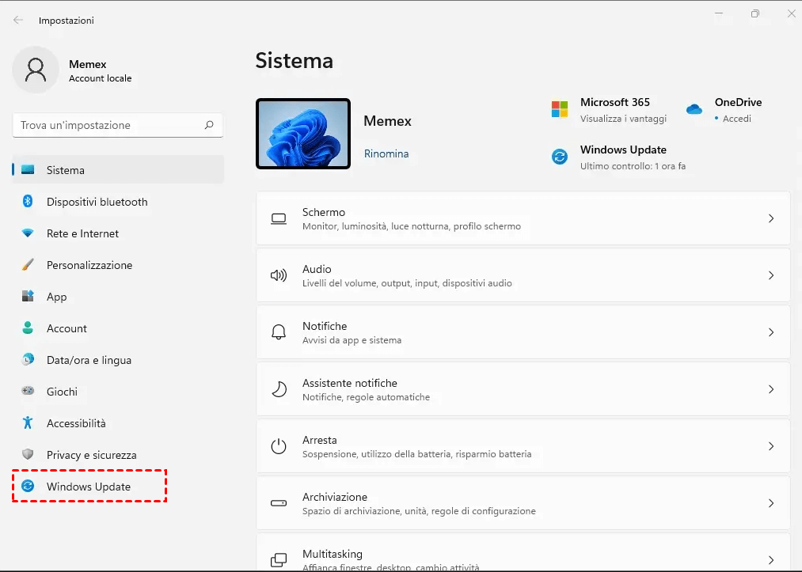Open the Notifiche row chevron
Viewport: 802px width, 572px height.
770,332
